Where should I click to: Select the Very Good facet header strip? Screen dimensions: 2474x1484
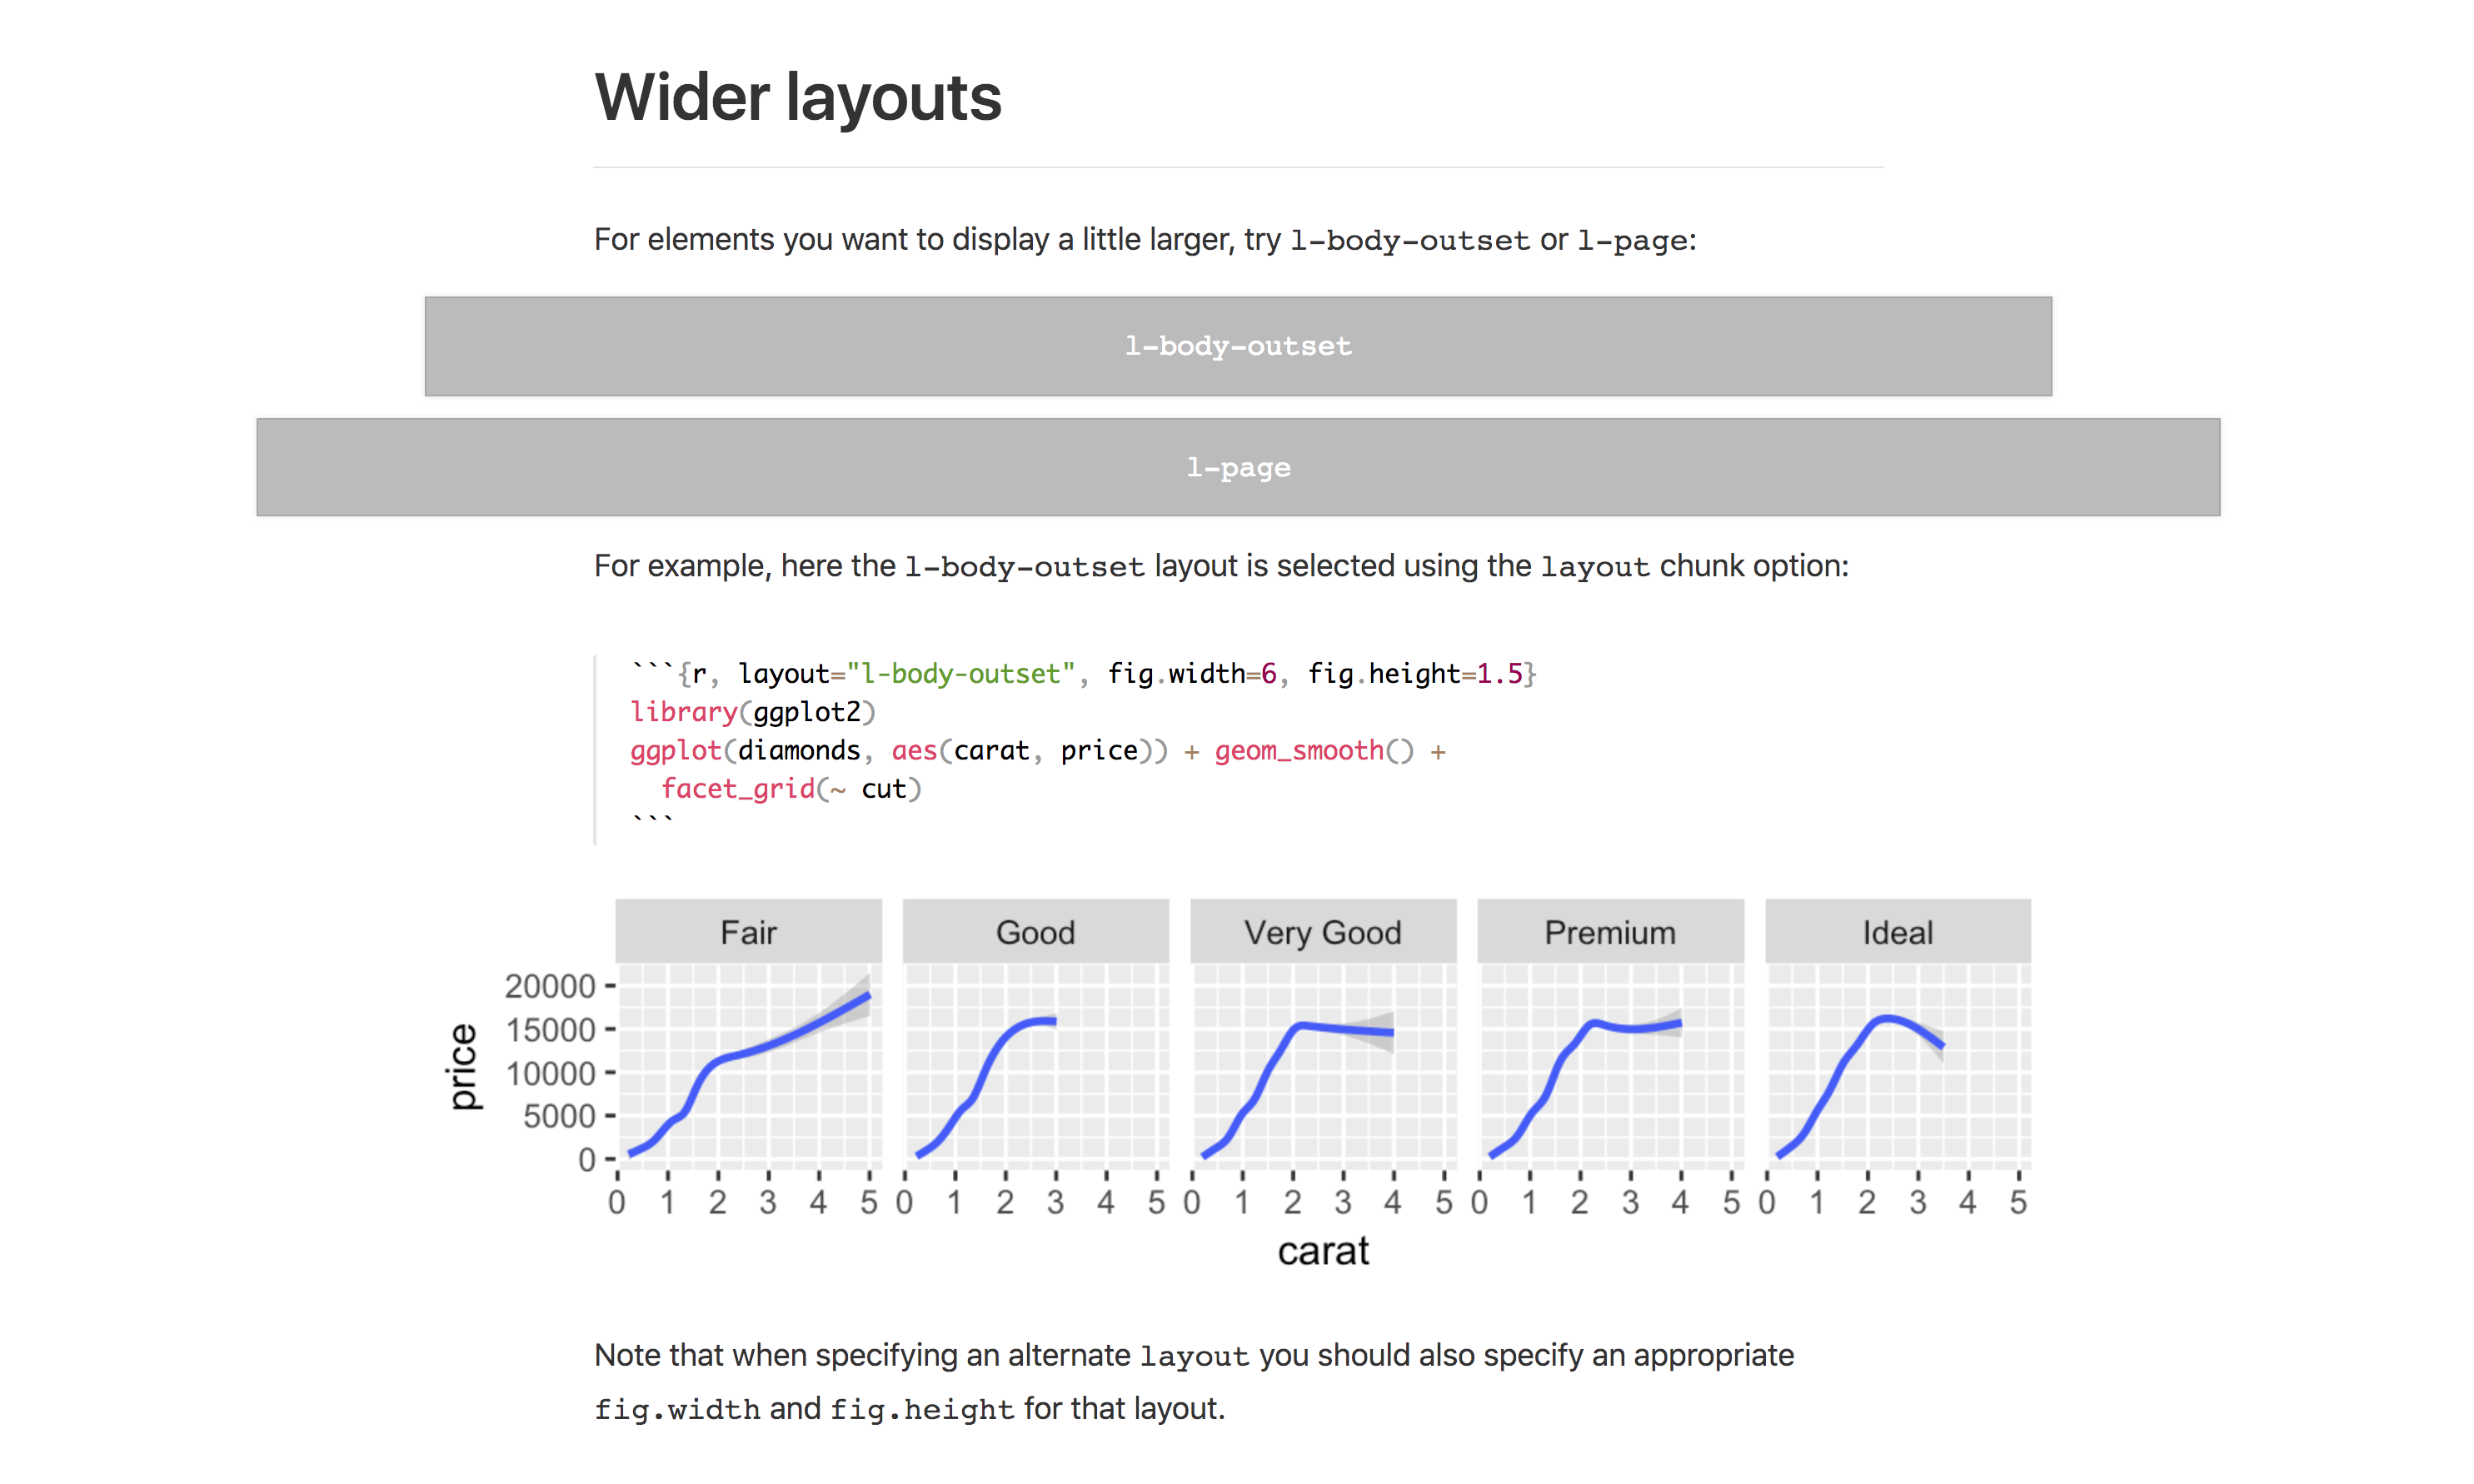[x=1322, y=932]
